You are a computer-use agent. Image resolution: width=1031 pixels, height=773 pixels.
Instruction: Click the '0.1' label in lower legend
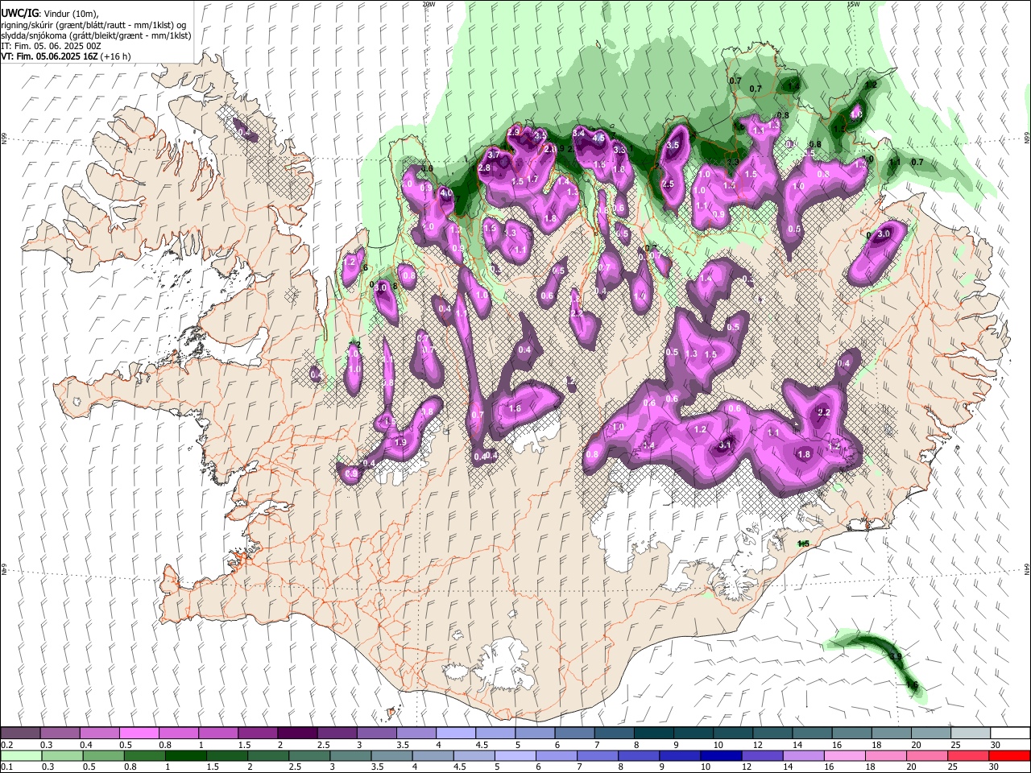coord(6,767)
